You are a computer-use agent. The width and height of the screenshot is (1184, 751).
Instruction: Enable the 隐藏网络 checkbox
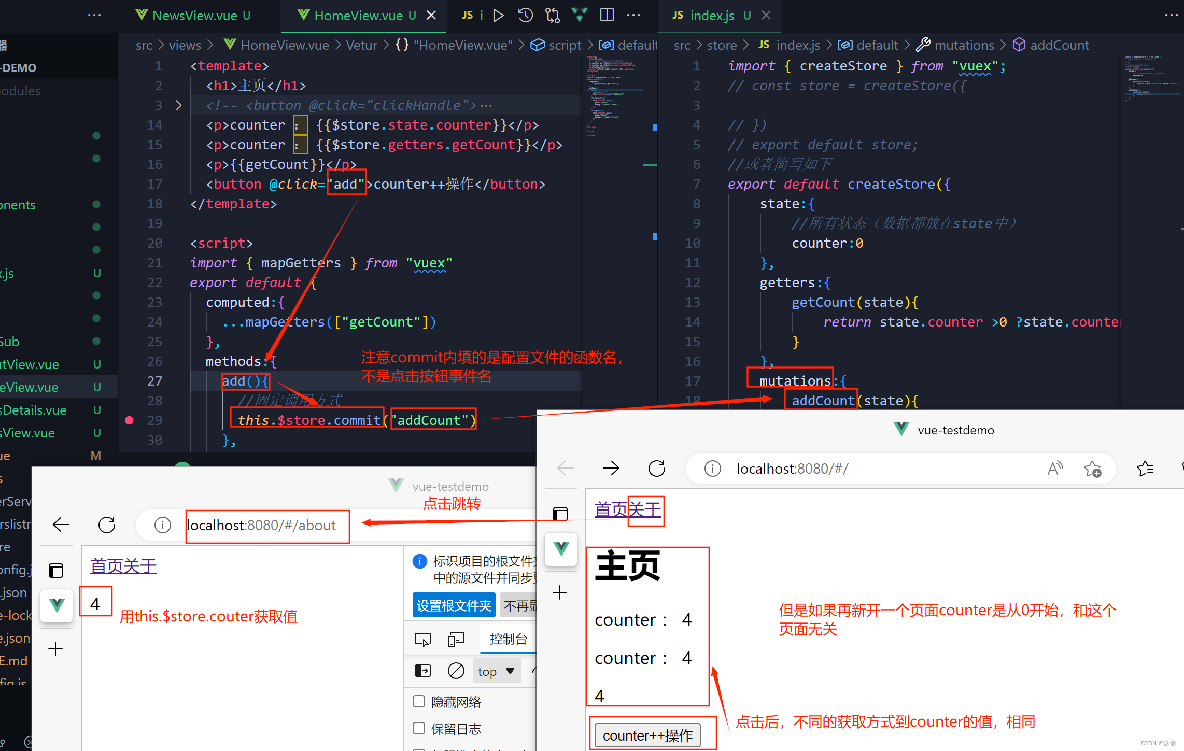tap(419, 701)
